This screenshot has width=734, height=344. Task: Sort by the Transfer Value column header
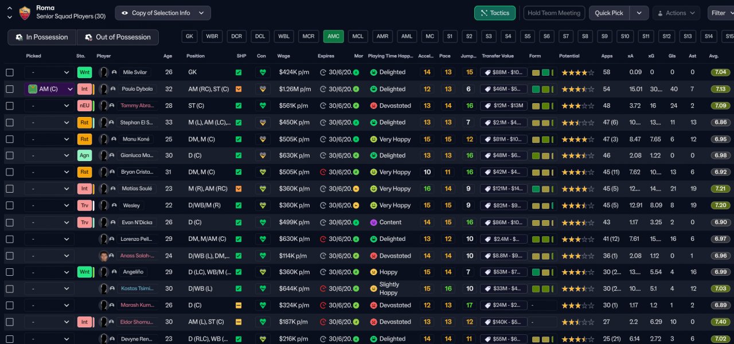point(498,56)
